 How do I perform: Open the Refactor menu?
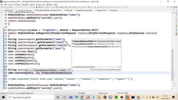pyautogui.click(x=18, y=5)
